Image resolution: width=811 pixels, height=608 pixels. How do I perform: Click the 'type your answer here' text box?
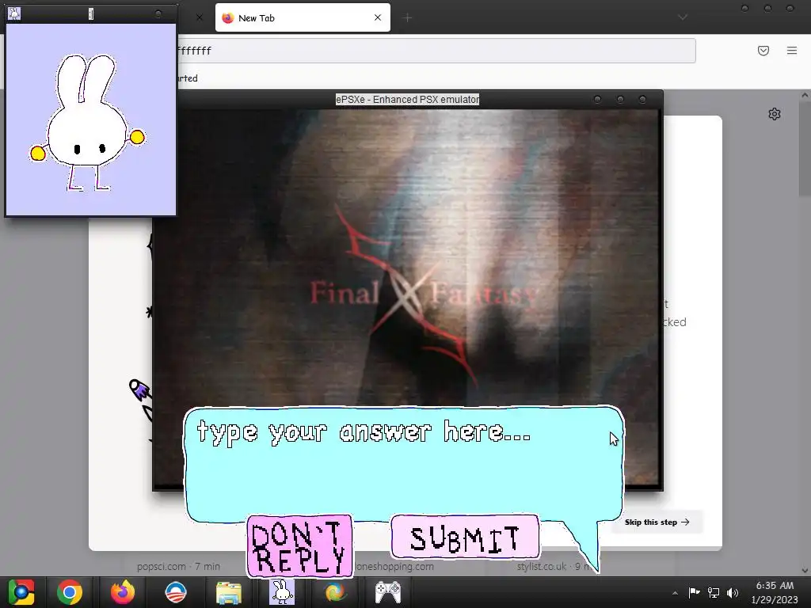coord(403,463)
